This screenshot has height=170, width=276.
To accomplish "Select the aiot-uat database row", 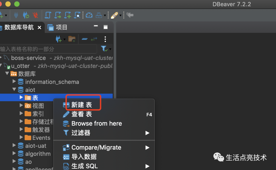I will [32, 146].
